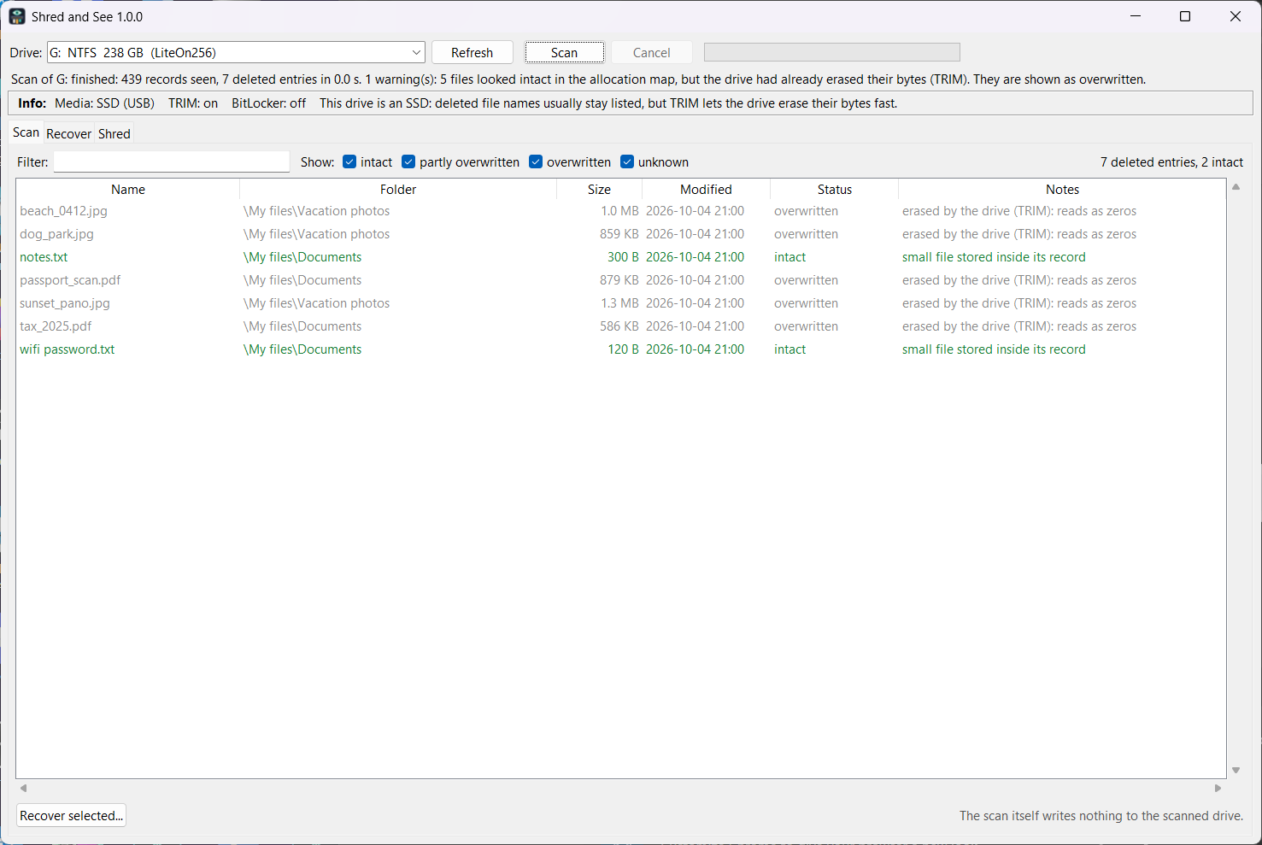1262x845 pixels.
Task: Open the Shred tab
Action: (x=114, y=134)
